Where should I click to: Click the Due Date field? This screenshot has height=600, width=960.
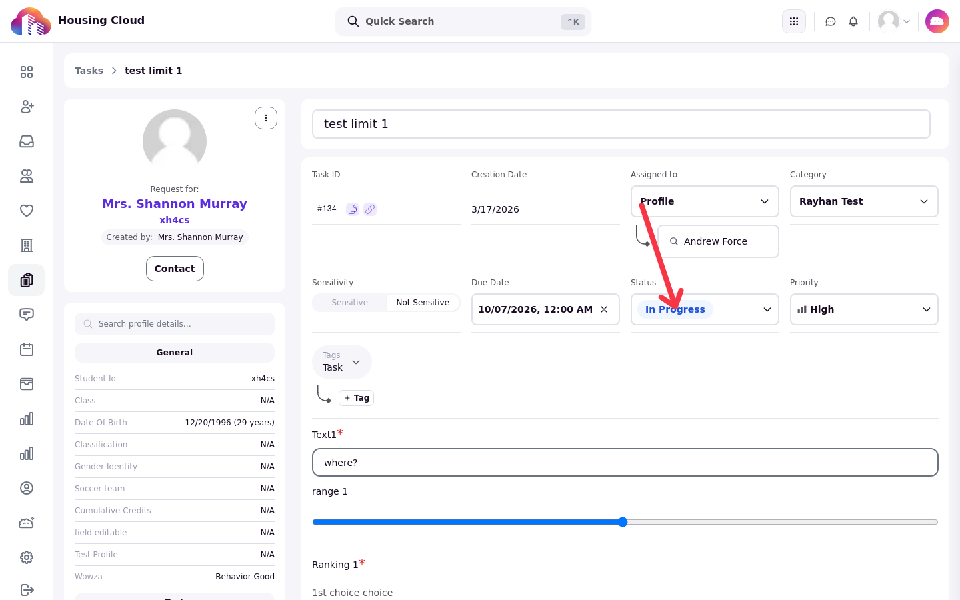[545, 309]
